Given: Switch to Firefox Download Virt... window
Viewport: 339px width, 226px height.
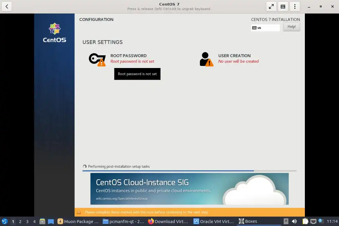Looking at the screenshot, I should point(168,222).
